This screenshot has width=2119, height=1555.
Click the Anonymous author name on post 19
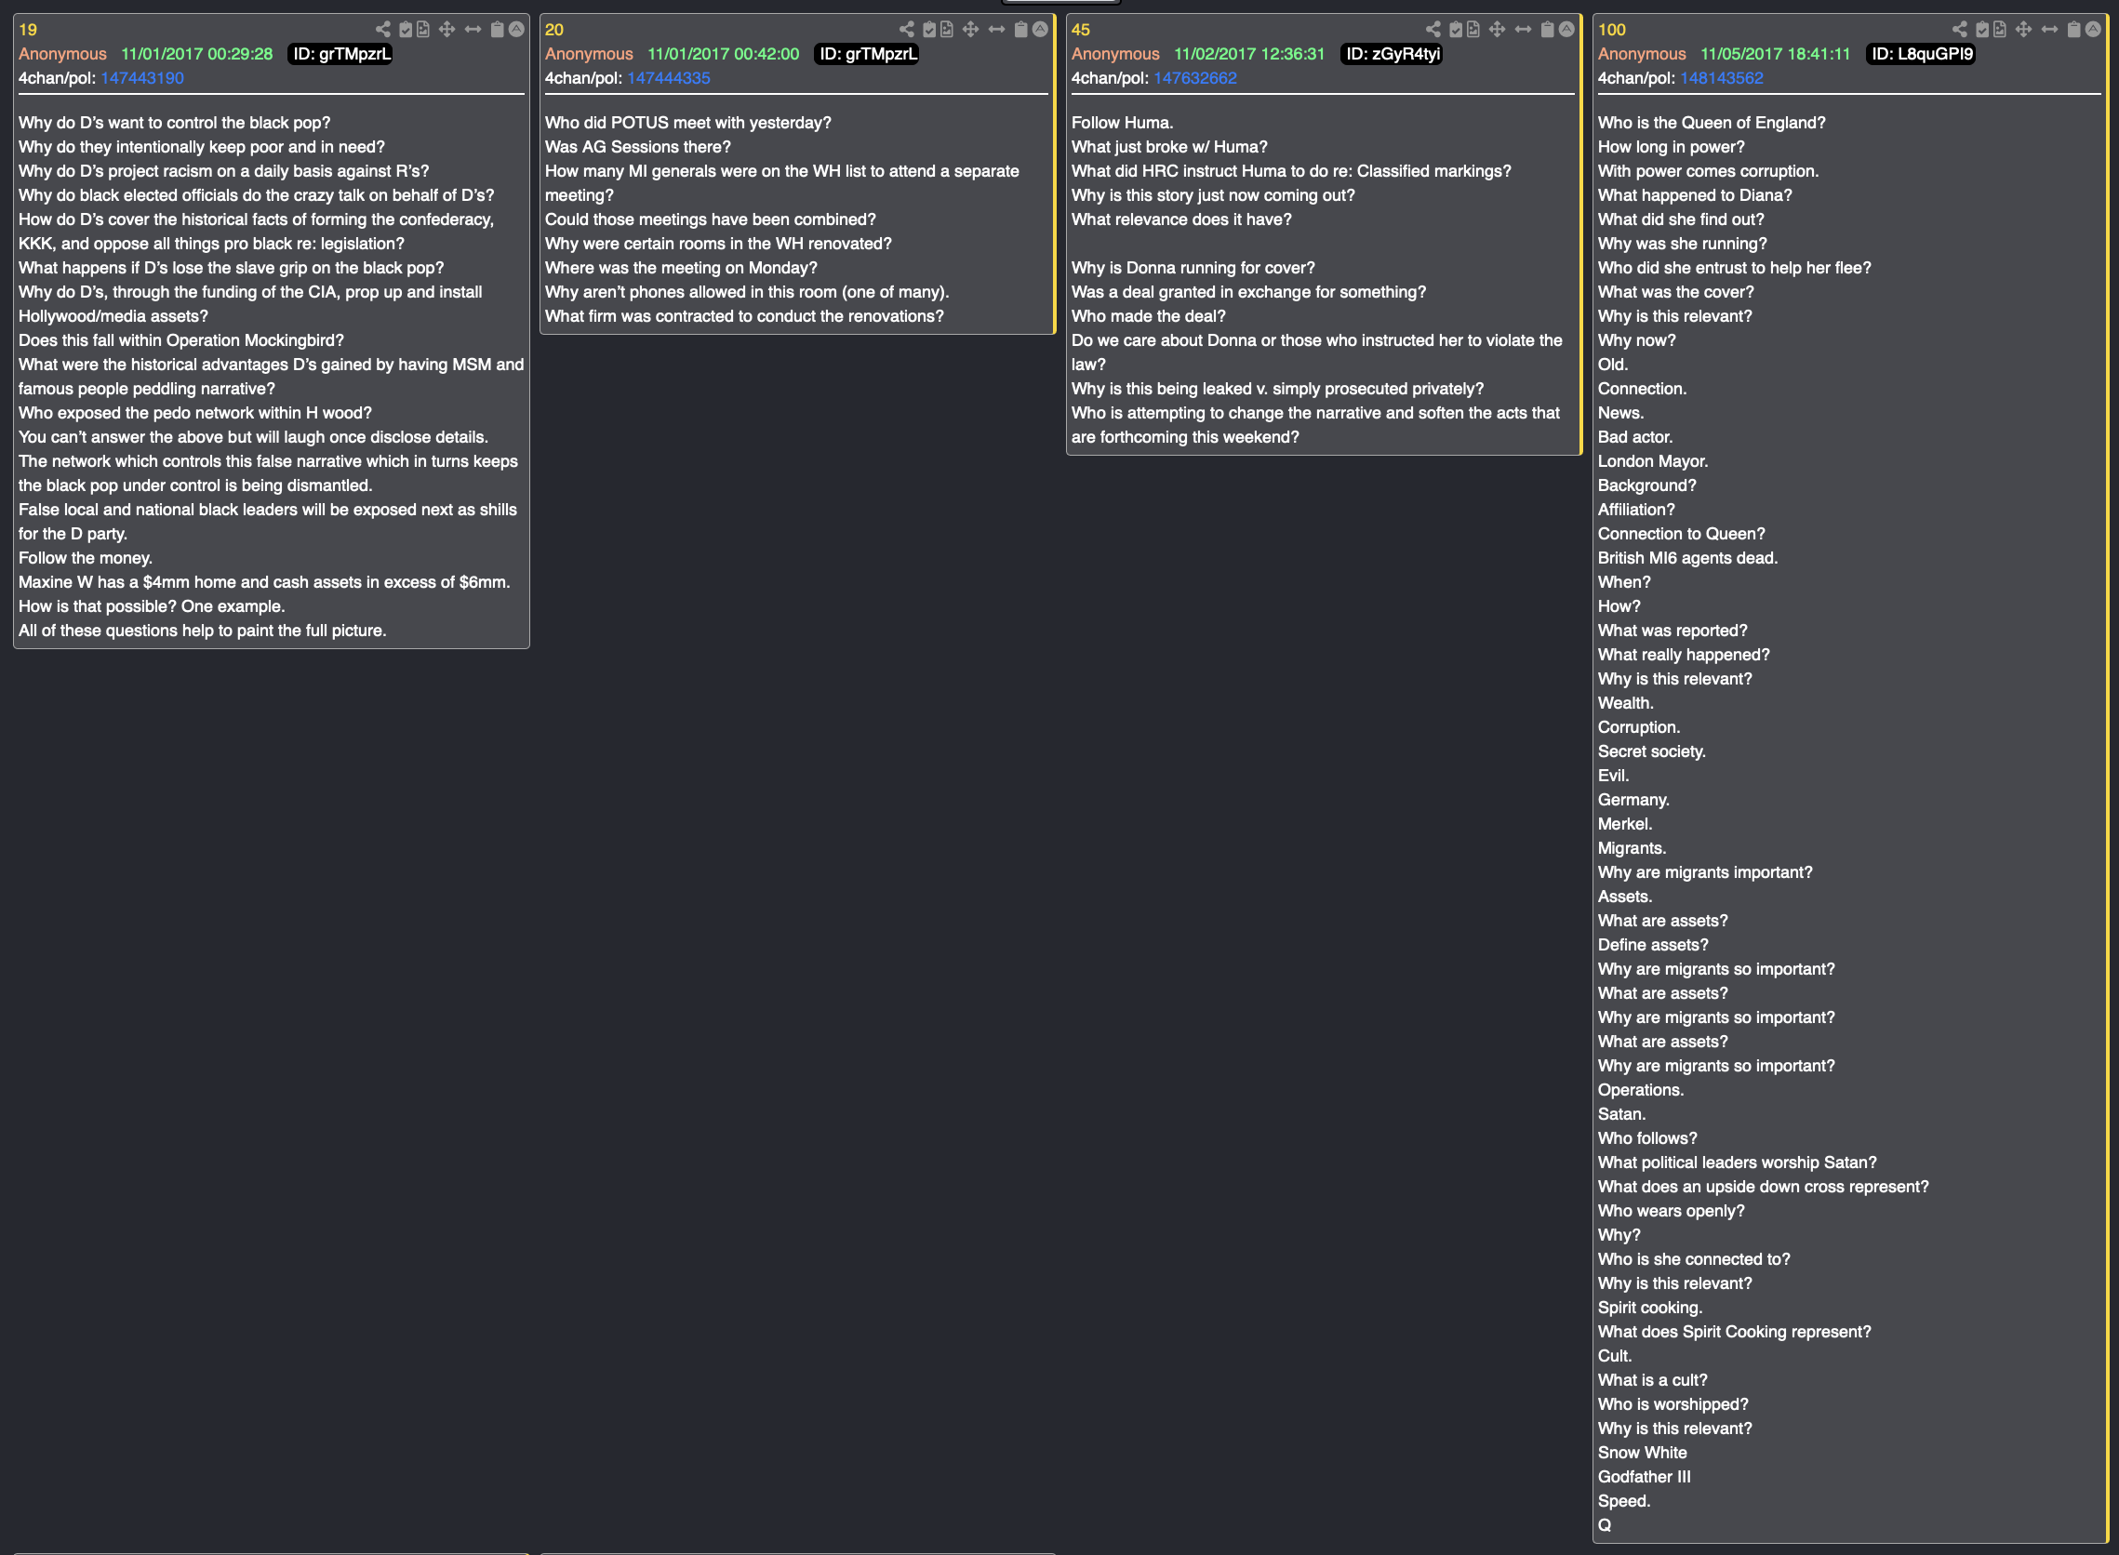(62, 54)
